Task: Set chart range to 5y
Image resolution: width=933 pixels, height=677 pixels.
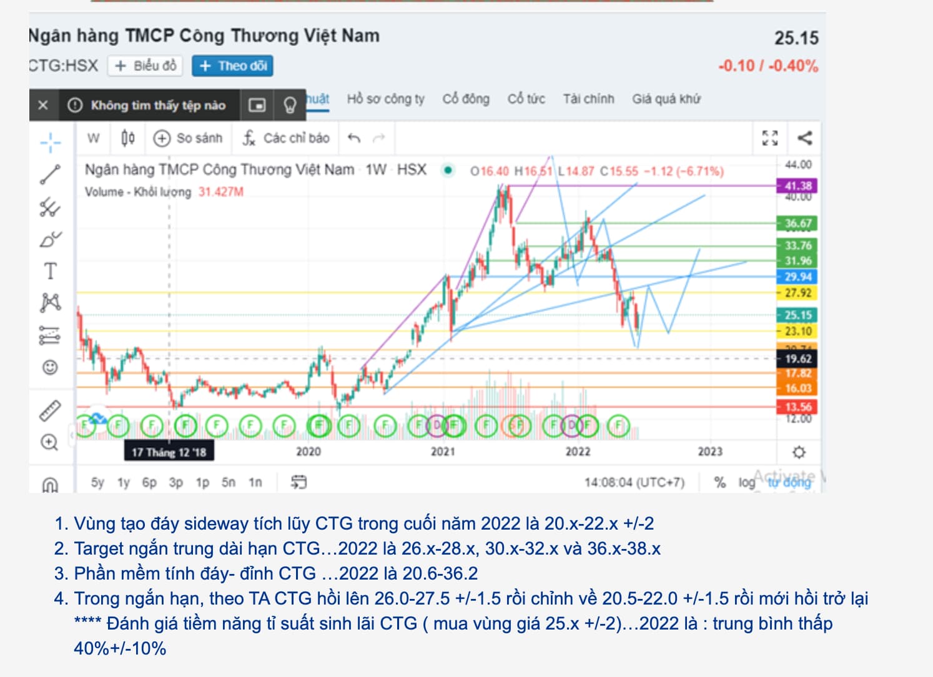Action: (97, 482)
